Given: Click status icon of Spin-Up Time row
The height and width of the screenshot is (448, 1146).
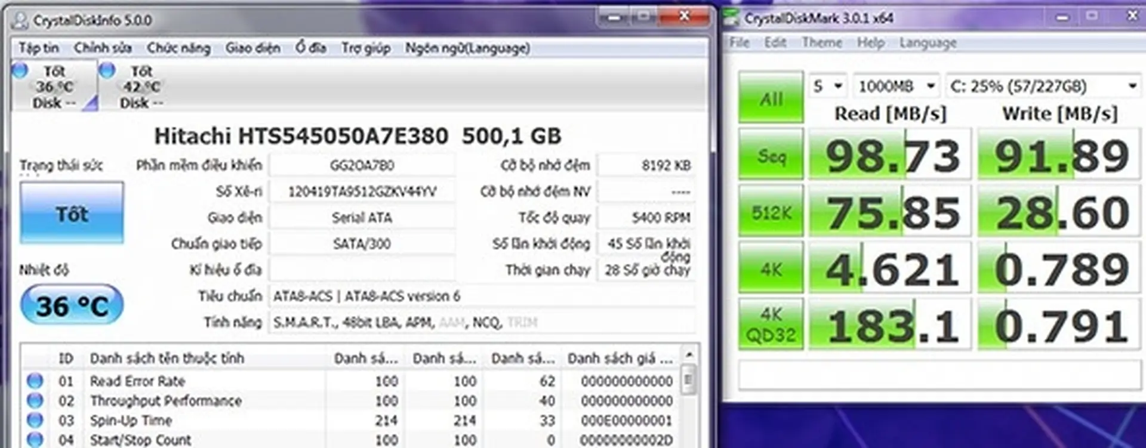Looking at the screenshot, I should click(x=35, y=419).
